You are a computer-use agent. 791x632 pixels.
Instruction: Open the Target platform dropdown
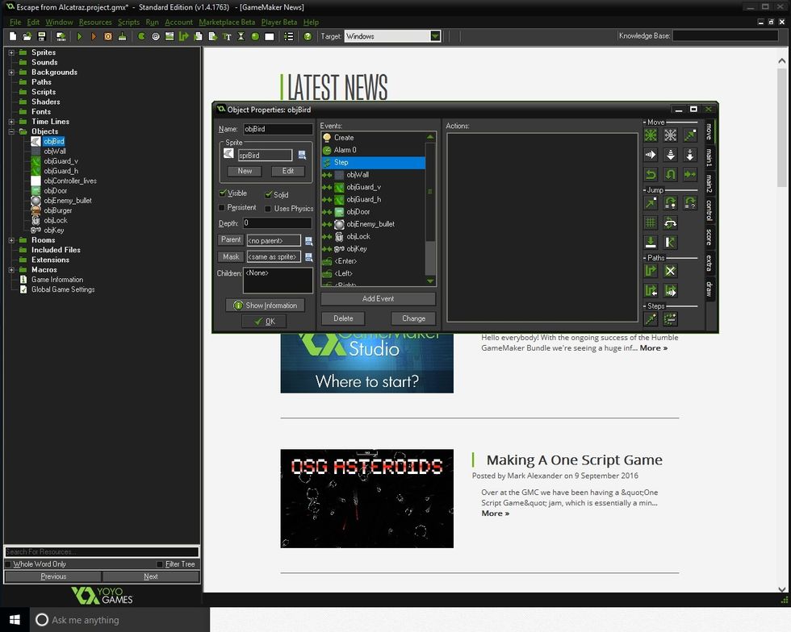pyautogui.click(x=435, y=36)
